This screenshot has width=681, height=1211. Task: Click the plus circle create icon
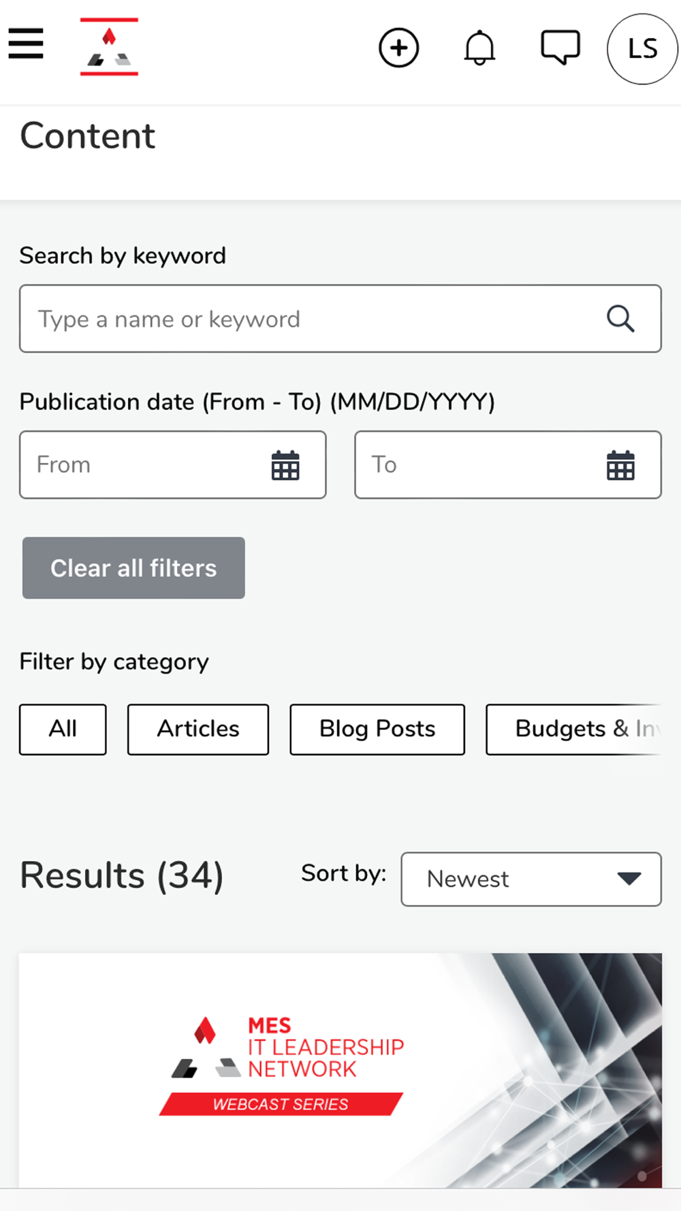coord(398,48)
